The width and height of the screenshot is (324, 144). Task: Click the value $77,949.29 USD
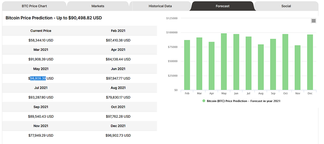[41, 135]
